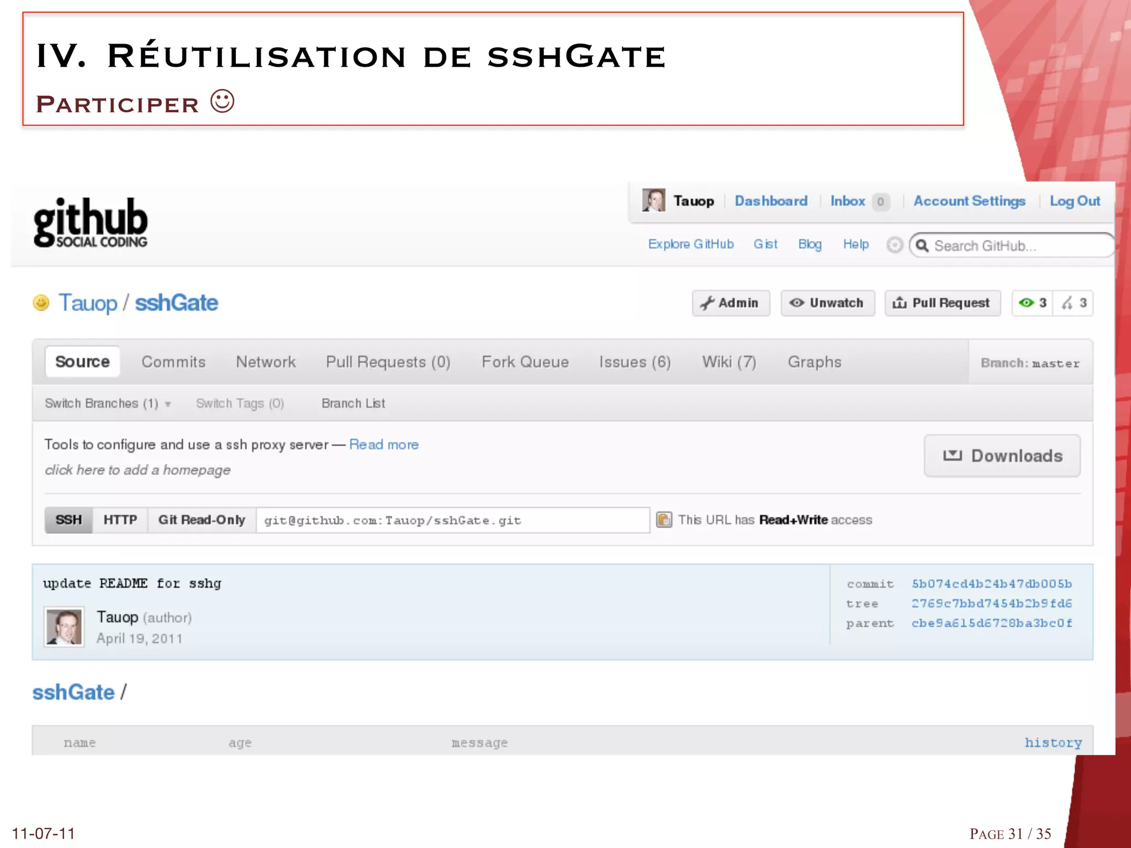Click 'click here to add a homepage'
This screenshot has width=1131, height=848.
pos(138,470)
